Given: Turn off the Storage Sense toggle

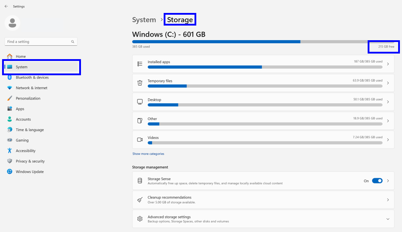Looking at the screenshot, I should pos(377,181).
